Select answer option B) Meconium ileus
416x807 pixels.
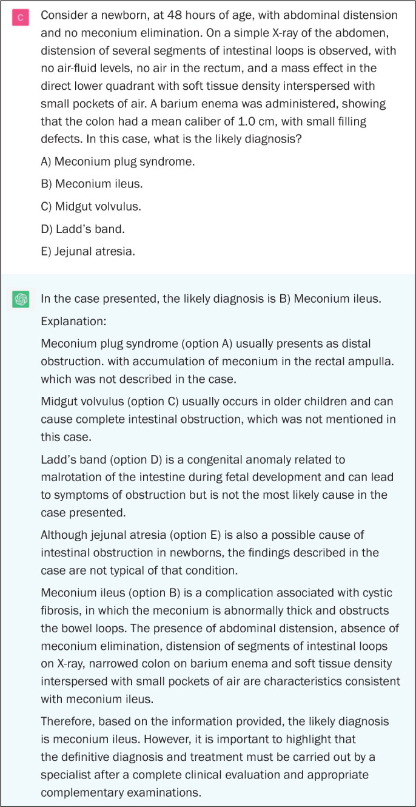(92, 184)
